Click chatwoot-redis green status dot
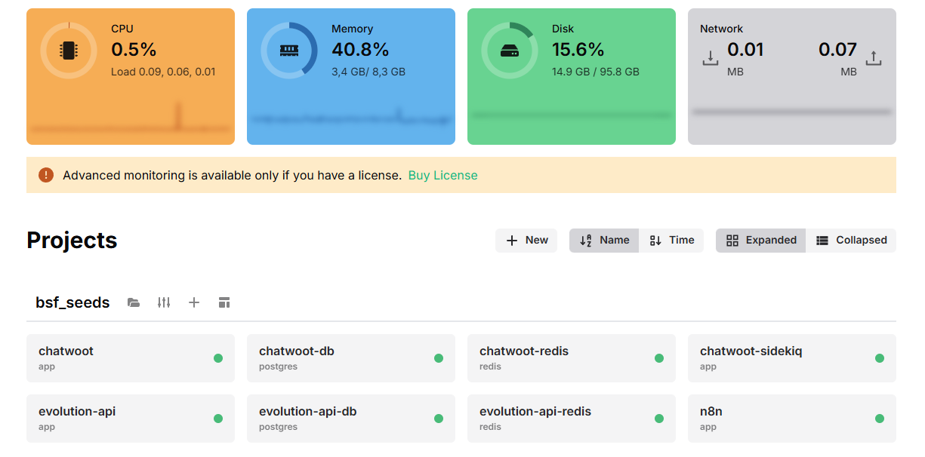 click(659, 358)
